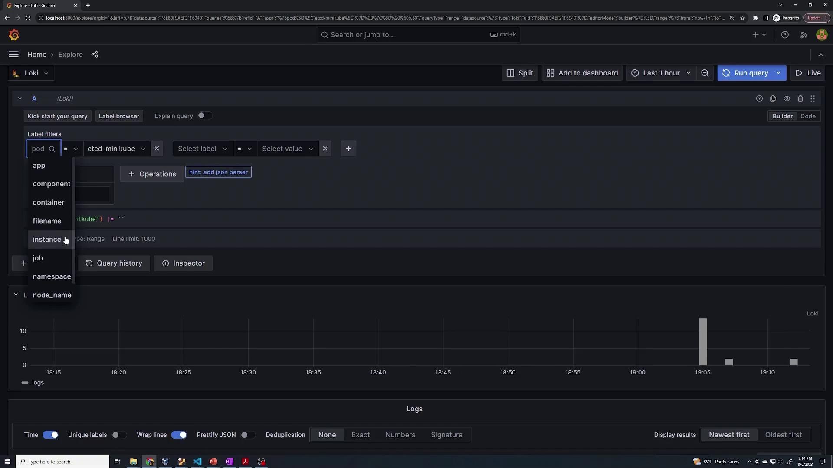
Task: Delete query A with the trash icon
Action: [x=800, y=99]
